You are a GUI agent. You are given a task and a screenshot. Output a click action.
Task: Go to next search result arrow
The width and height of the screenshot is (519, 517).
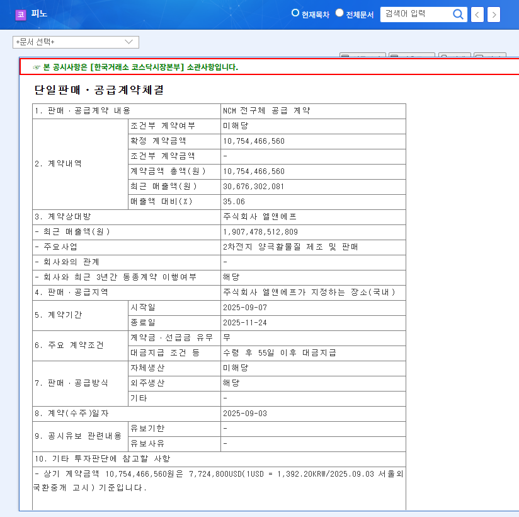tap(494, 15)
